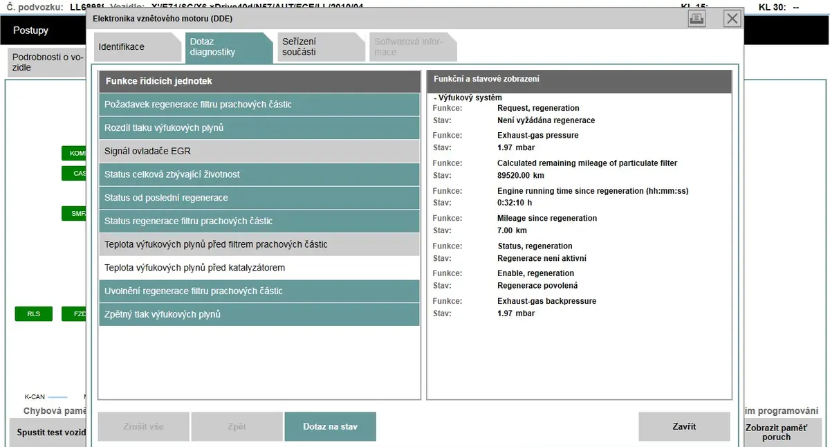
Task: Select Požadavek regenerace filtru prachových částic
Action: coord(259,104)
